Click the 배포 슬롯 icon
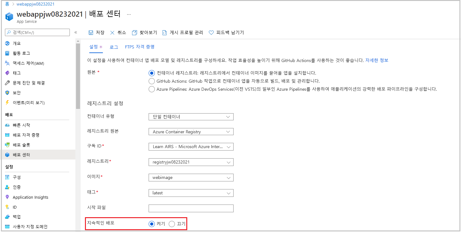Image resolution: width=461 pixels, height=232 pixels. tap(8, 145)
